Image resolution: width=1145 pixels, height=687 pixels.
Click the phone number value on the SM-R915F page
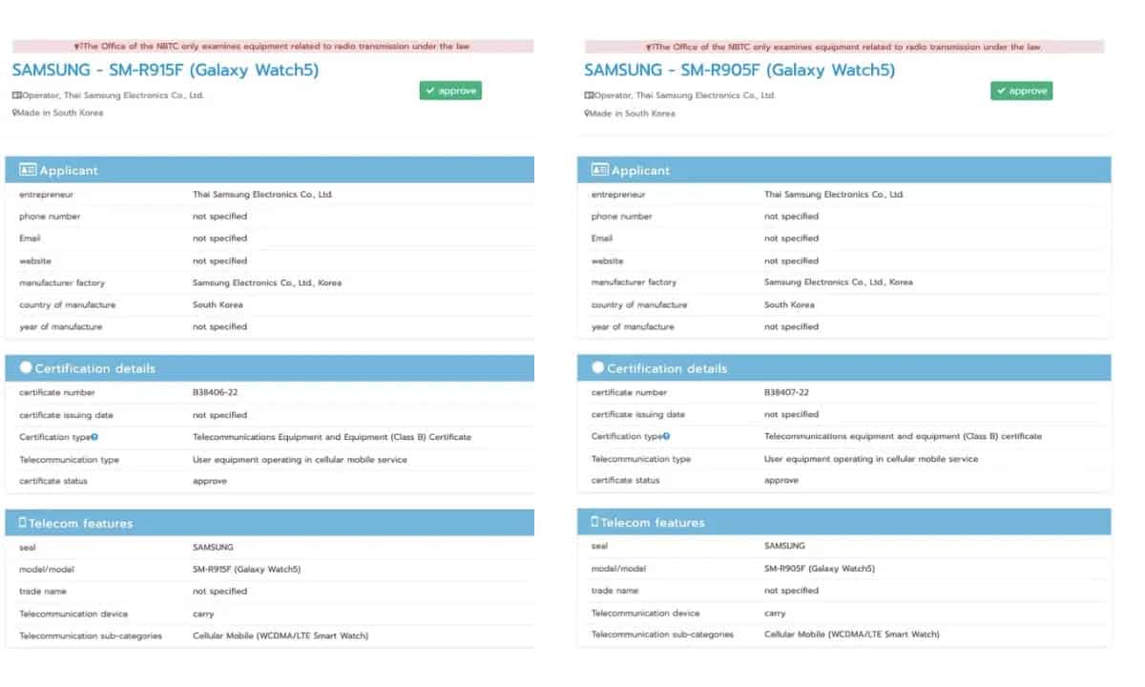click(x=219, y=217)
